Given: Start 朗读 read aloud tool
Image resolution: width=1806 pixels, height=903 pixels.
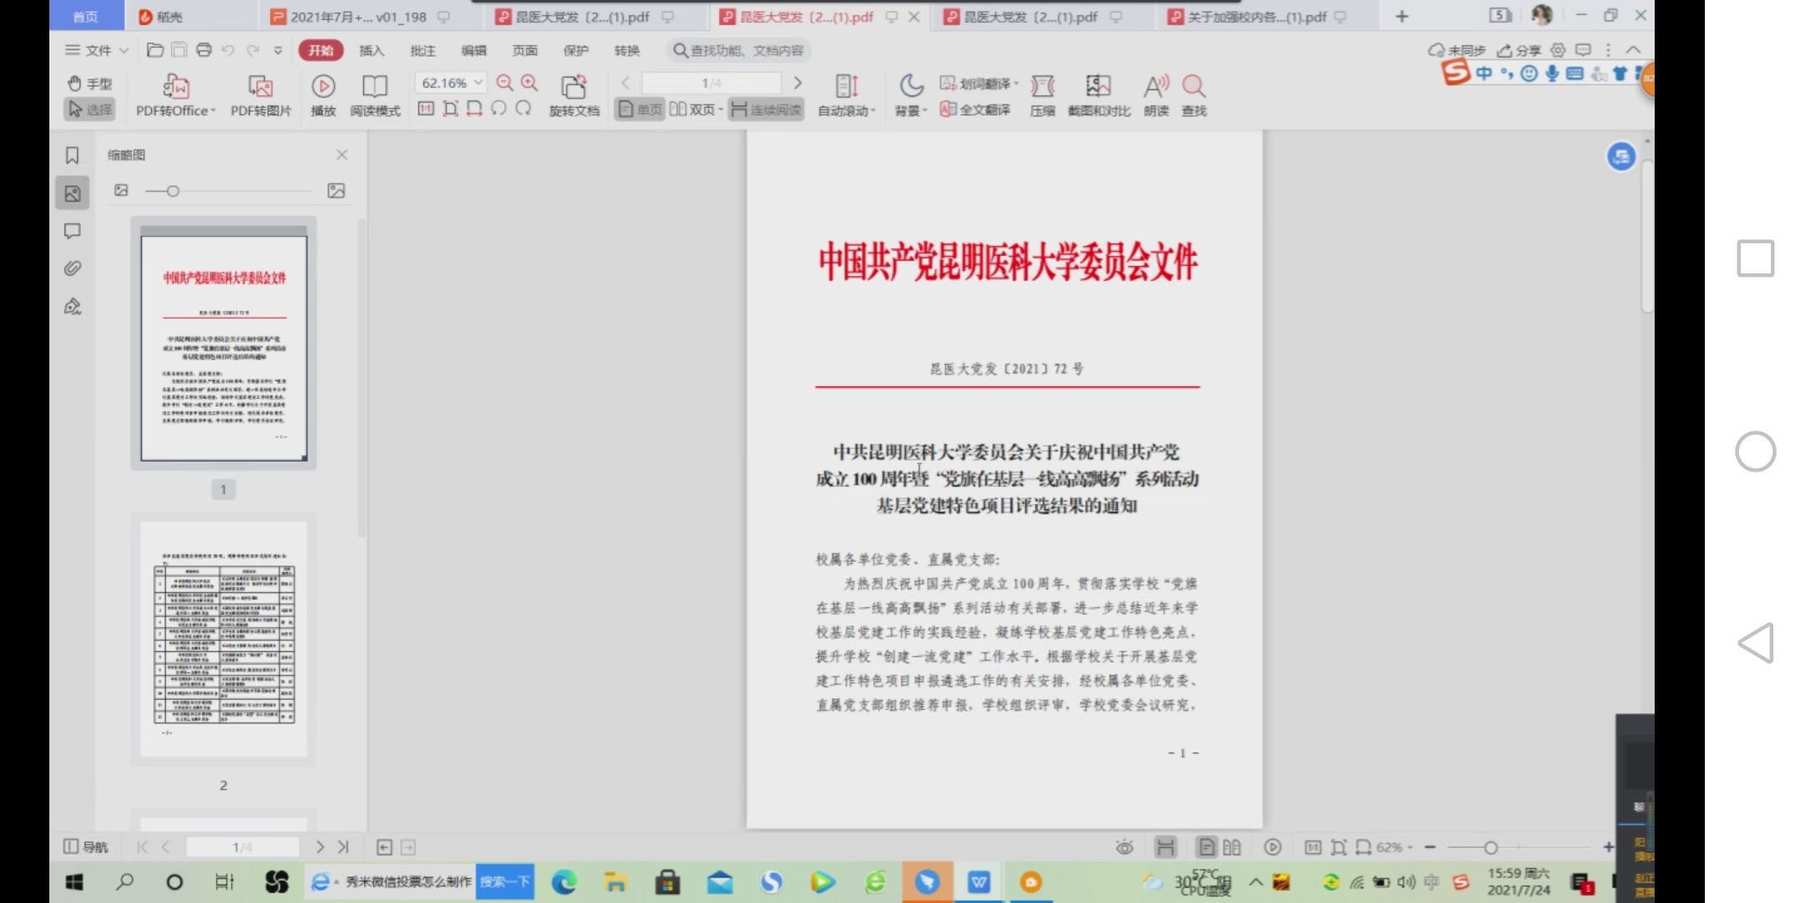Looking at the screenshot, I should pyautogui.click(x=1156, y=87).
